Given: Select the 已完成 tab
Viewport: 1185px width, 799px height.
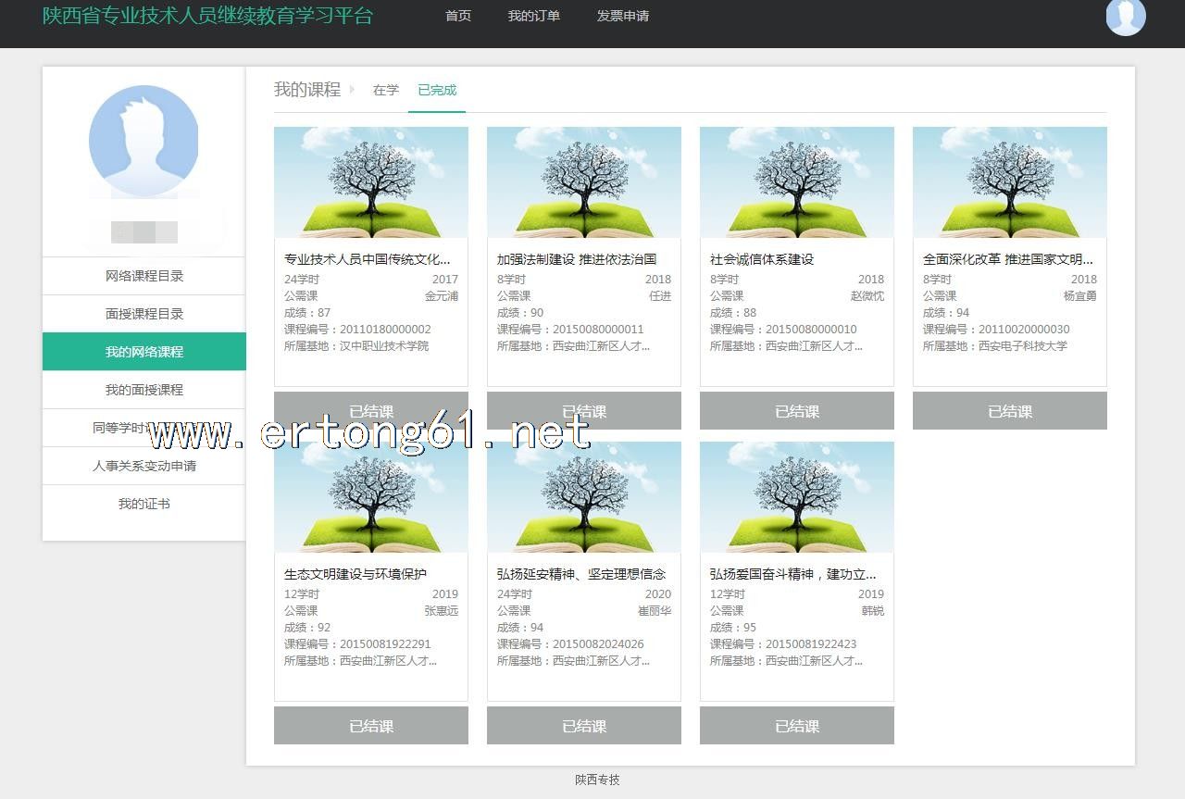Looking at the screenshot, I should coord(437,90).
